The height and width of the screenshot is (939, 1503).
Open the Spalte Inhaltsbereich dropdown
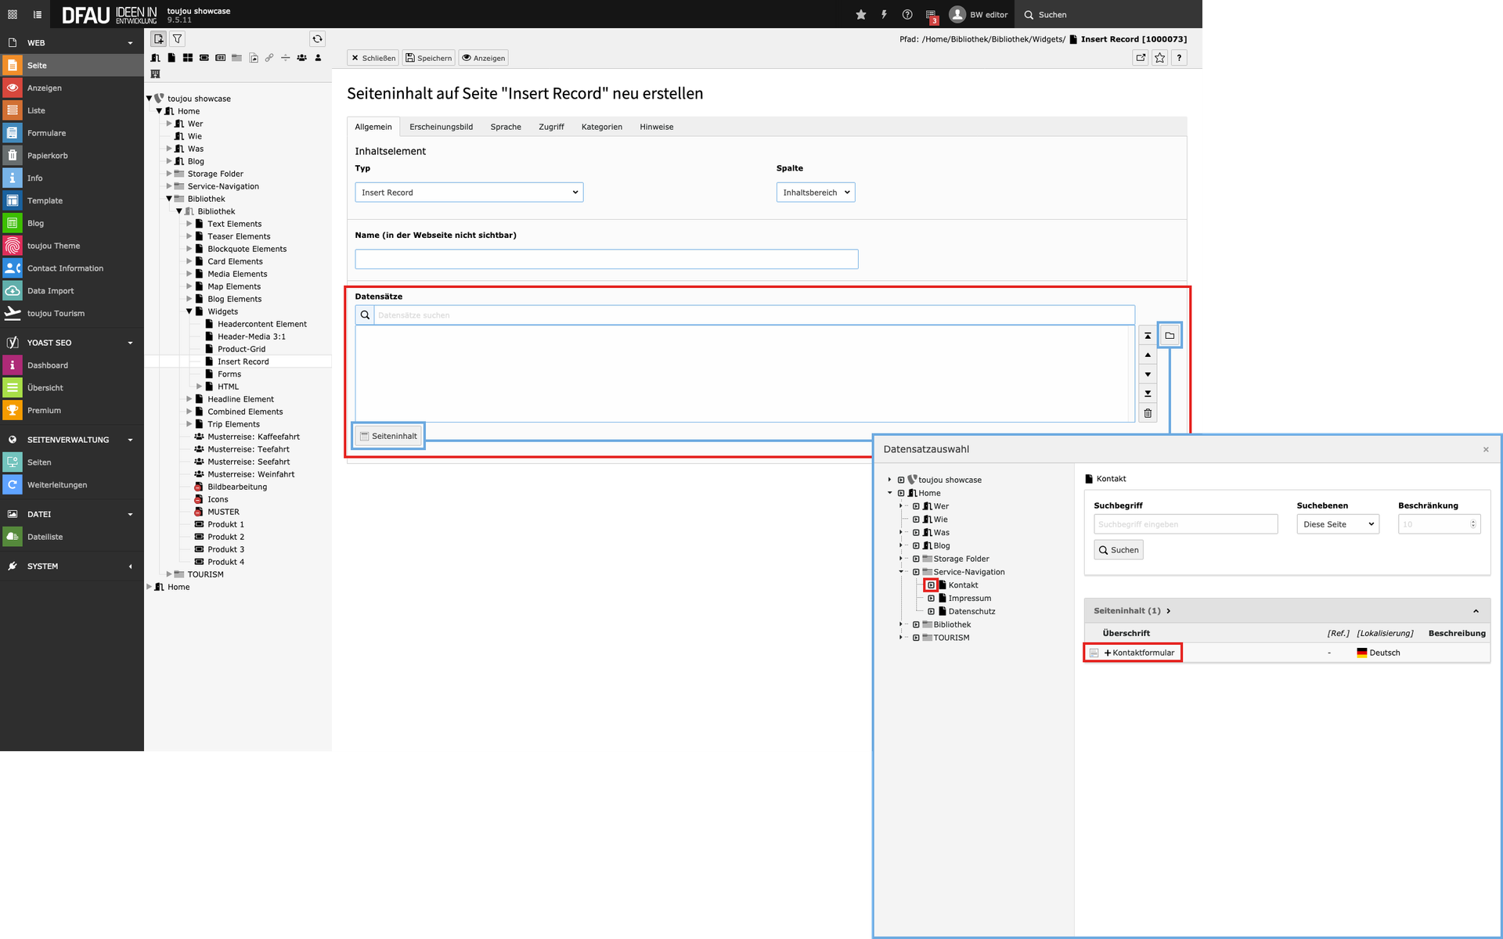coord(815,192)
